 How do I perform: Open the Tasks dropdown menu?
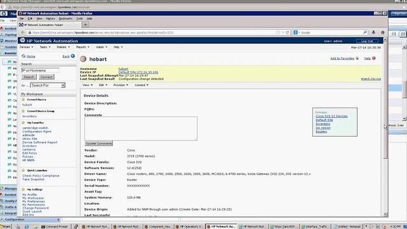tap(45, 47)
